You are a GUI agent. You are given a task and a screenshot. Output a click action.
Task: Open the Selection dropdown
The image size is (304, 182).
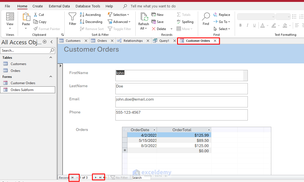[118, 14]
